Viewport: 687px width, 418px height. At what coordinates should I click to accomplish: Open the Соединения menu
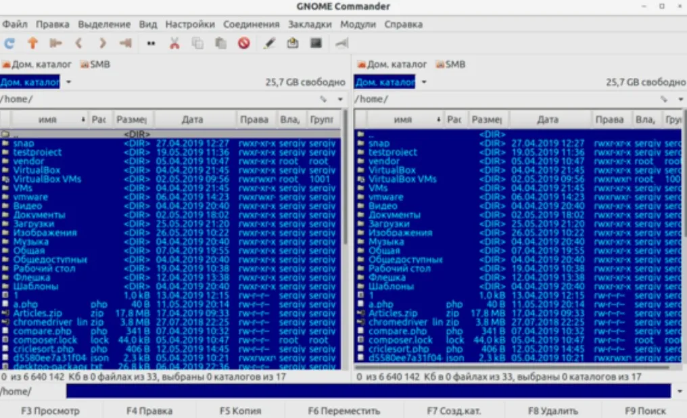(x=252, y=24)
